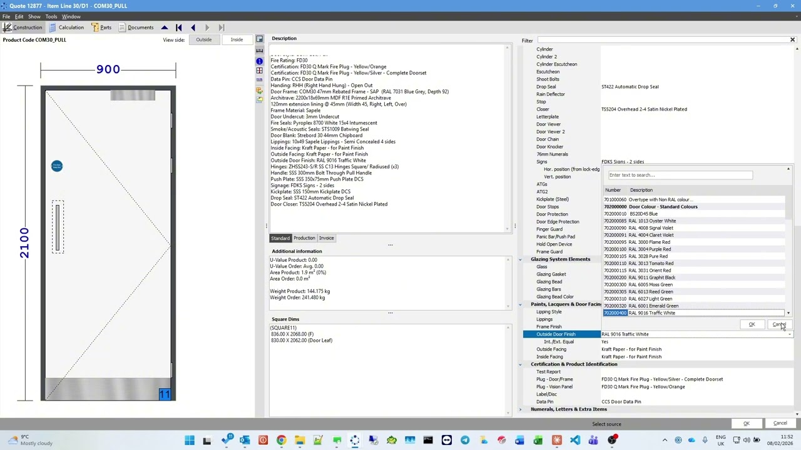Open File Explorer from the taskbar

pyautogui.click(x=300, y=441)
